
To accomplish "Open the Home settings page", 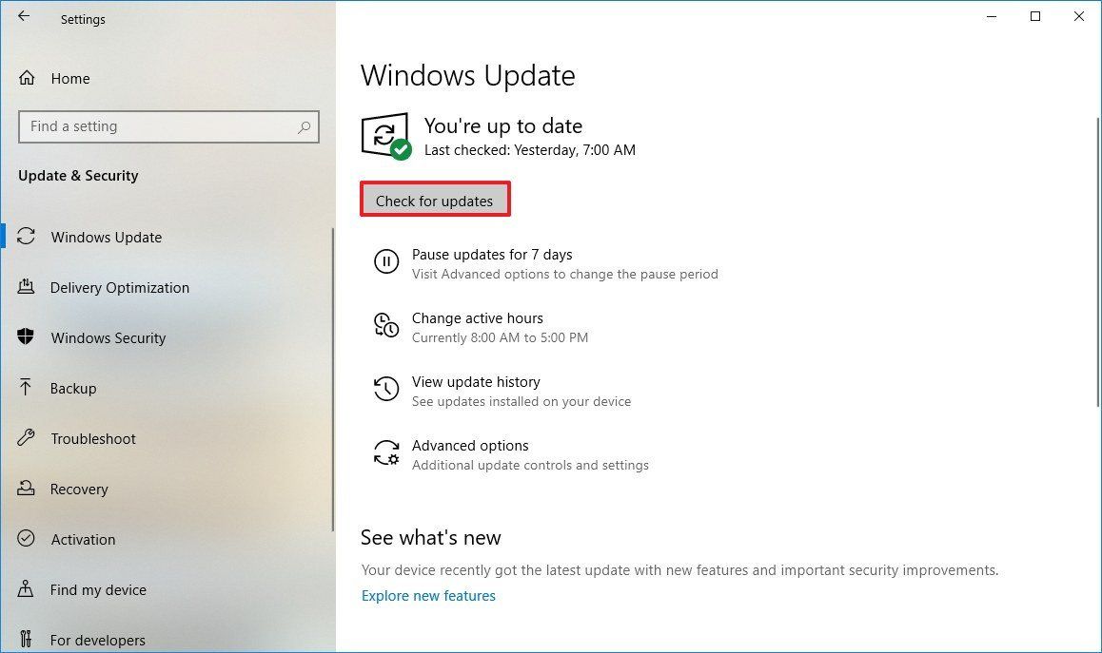I will (70, 78).
